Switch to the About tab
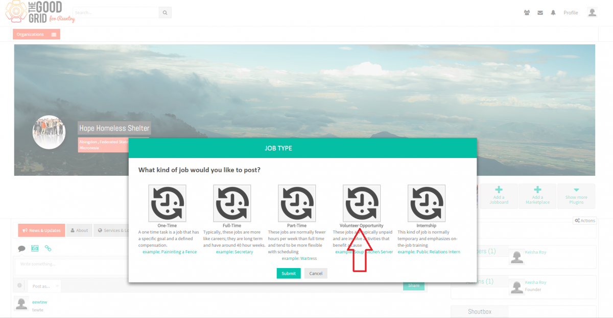 pos(79,230)
